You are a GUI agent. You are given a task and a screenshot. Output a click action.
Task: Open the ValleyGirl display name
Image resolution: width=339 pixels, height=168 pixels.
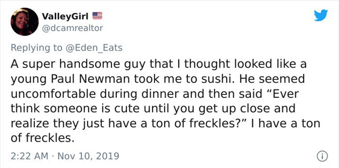pos(65,16)
